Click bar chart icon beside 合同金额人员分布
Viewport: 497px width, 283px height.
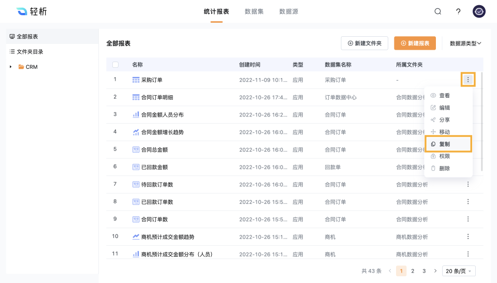pyautogui.click(x=136, y=115)
